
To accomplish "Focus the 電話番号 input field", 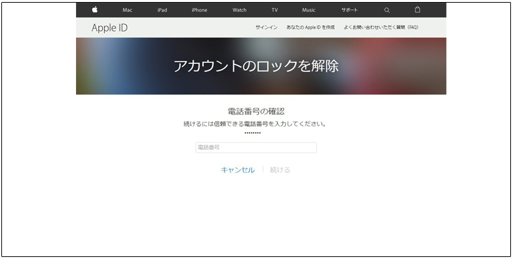I will [256, 148].
